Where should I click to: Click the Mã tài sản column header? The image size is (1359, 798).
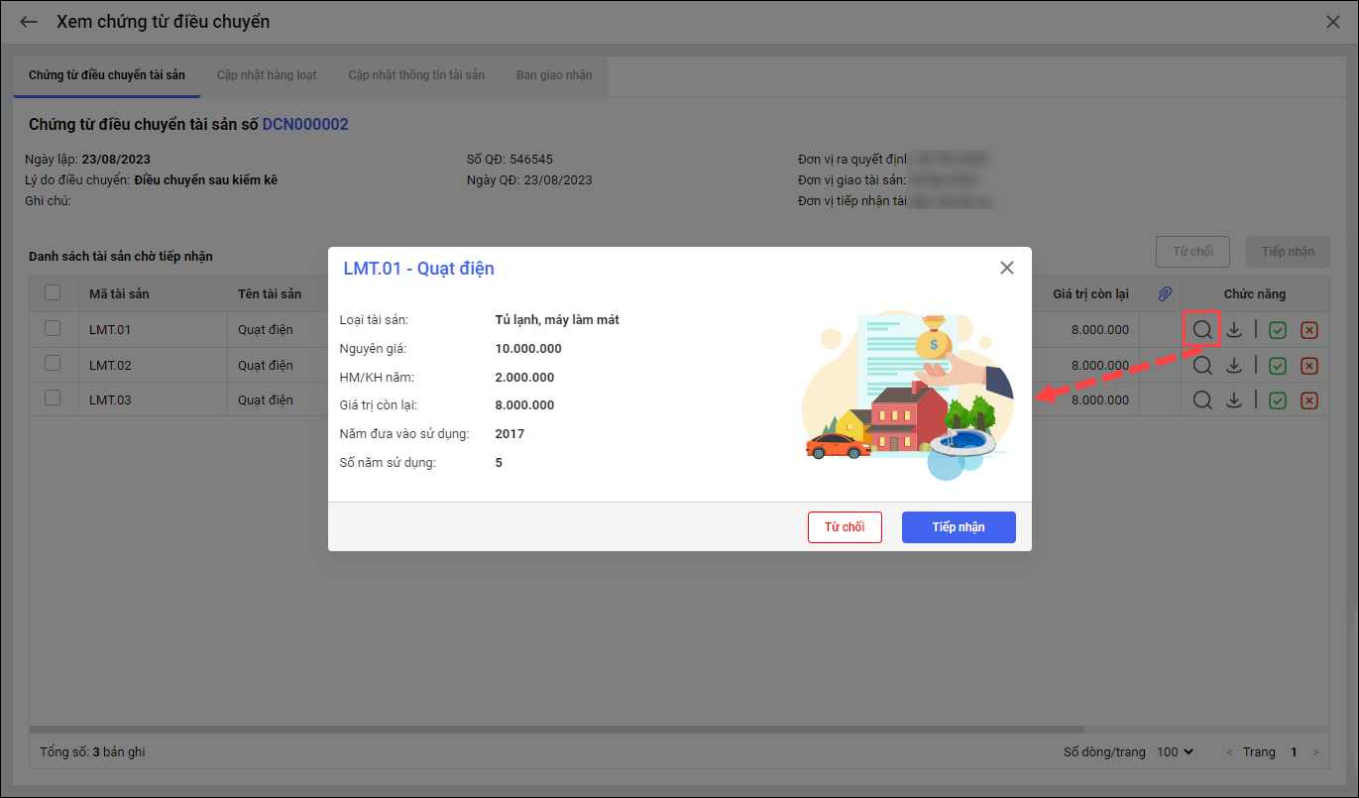click(x=119, y=294)
